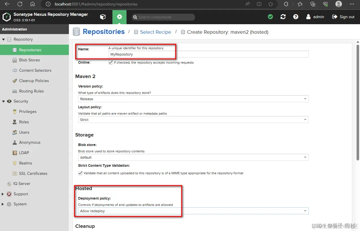Go to browser home icon
The width and height of the screenshot is (360, 231).
[33, 4]
